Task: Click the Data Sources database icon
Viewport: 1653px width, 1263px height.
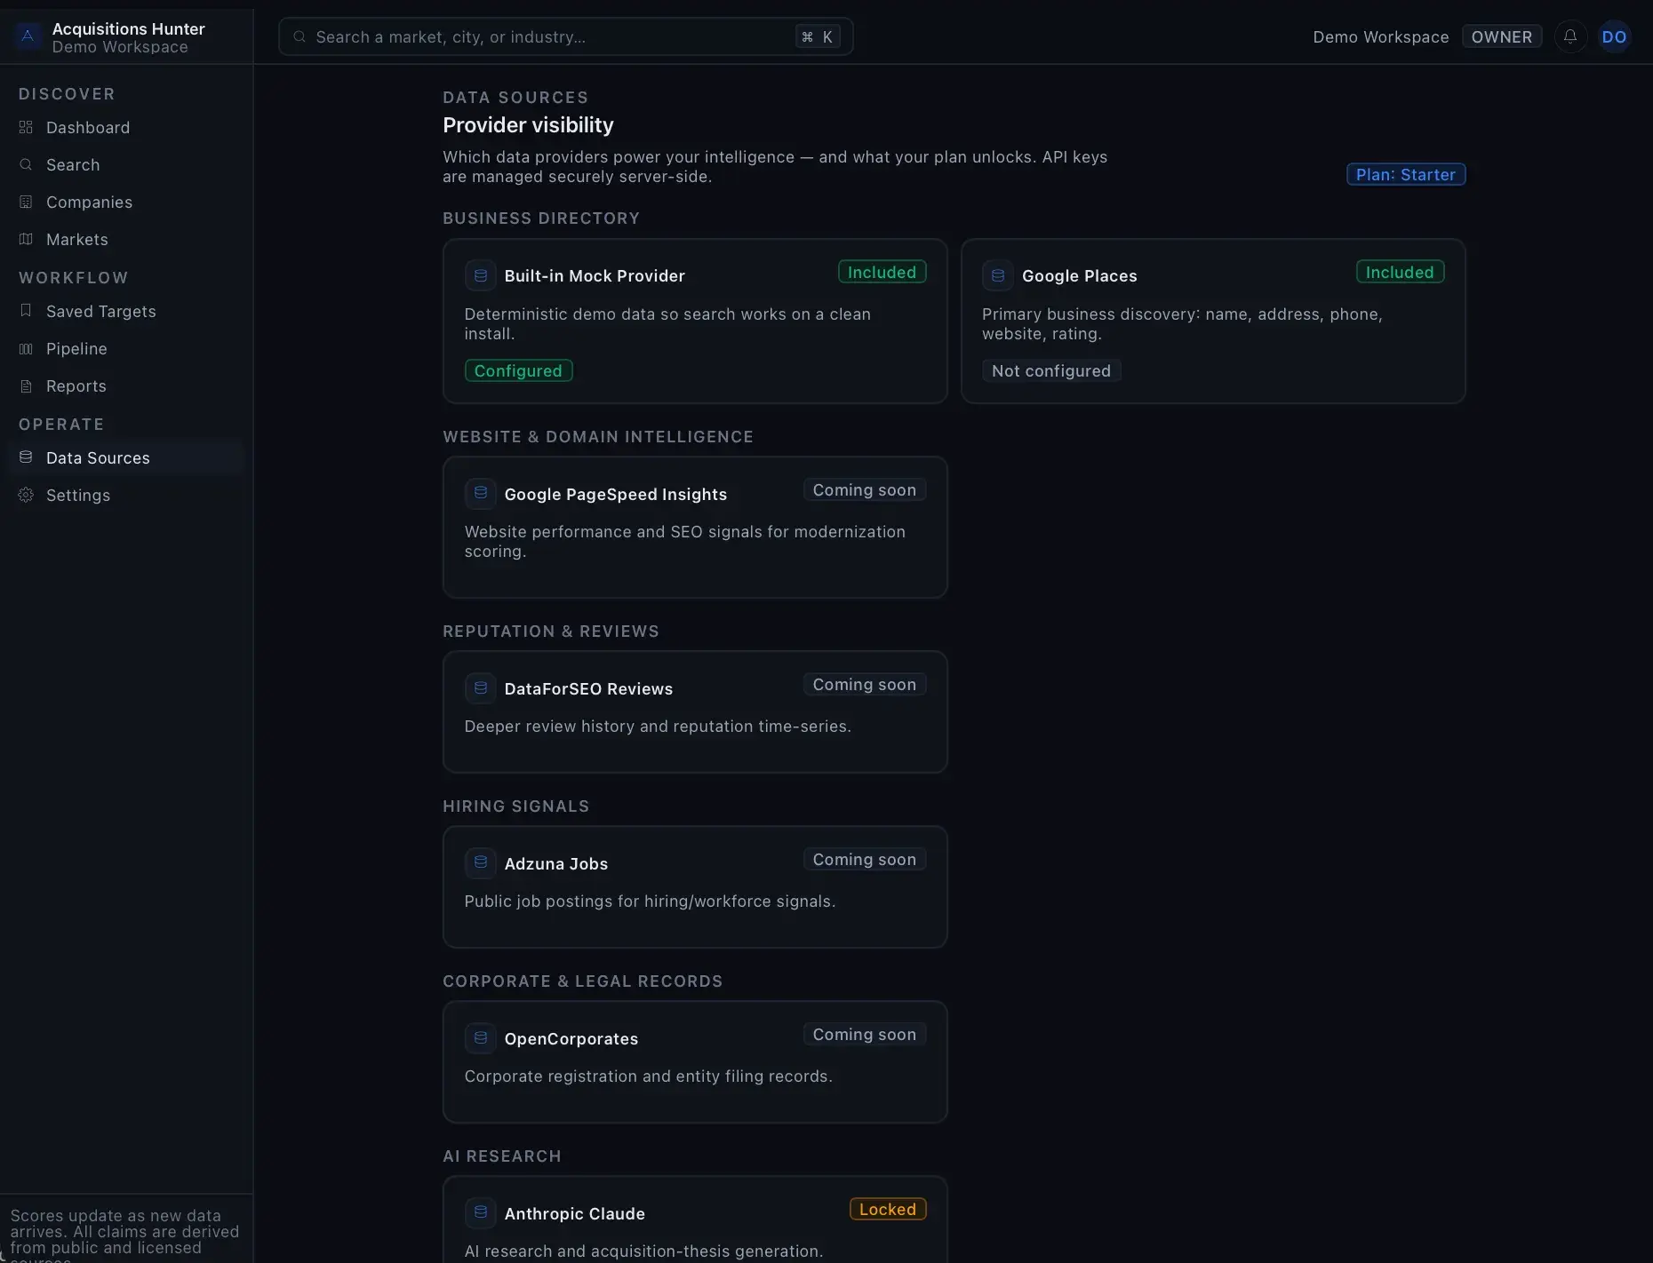Action: click(x=26, y=457)
